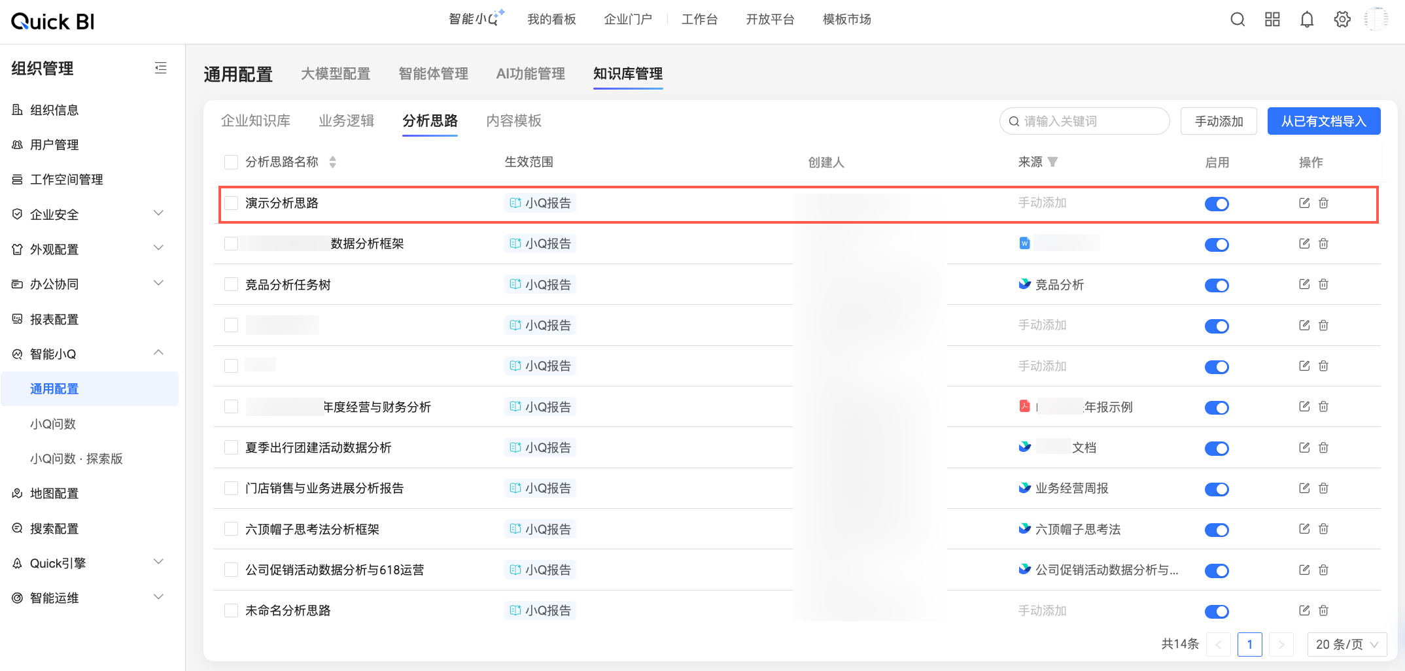Click the user avatar in top bar
Screen dimensions: 1405x671
[1377, 20]
